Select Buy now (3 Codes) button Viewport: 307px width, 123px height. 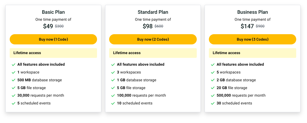click(252, 39)
